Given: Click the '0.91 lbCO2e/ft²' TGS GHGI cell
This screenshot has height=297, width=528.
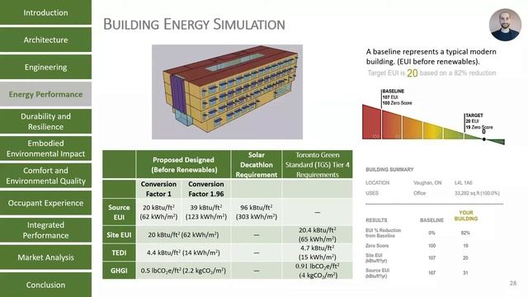Looking at the screenshot, I should pos(317,271).
